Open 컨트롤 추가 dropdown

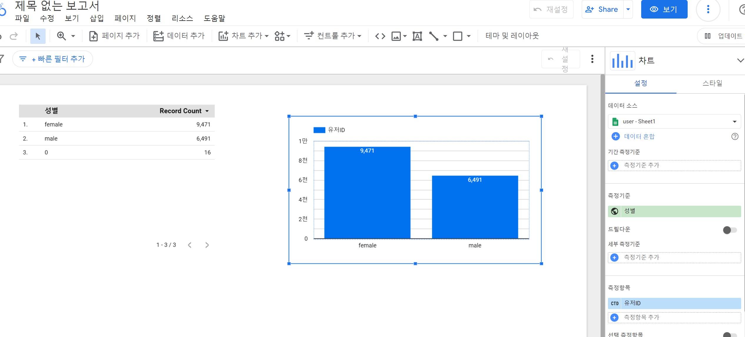point(332,36)
